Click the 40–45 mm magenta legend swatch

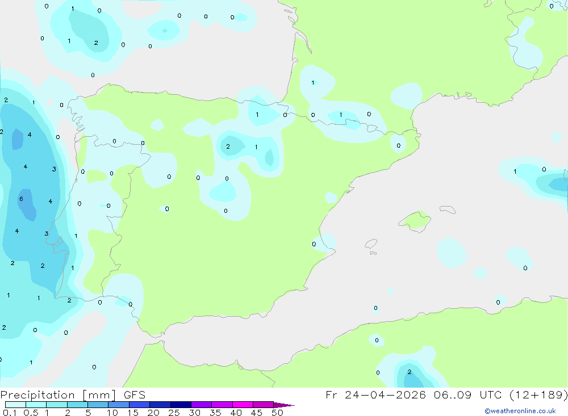coord(243,405)
